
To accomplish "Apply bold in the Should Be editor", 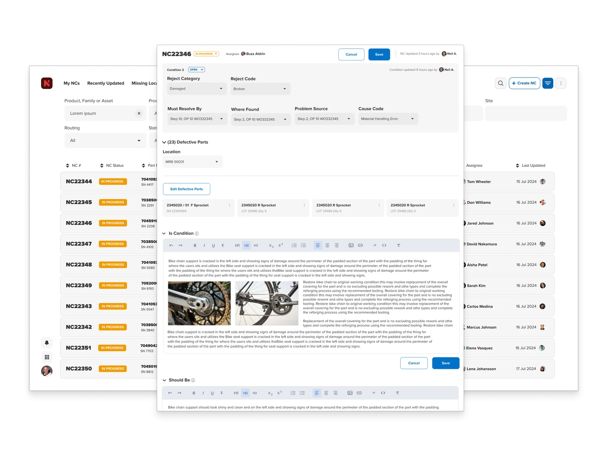I will [194, 393].
